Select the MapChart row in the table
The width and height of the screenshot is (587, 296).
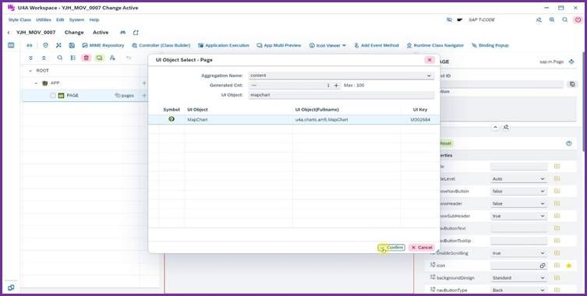(294, 119)
